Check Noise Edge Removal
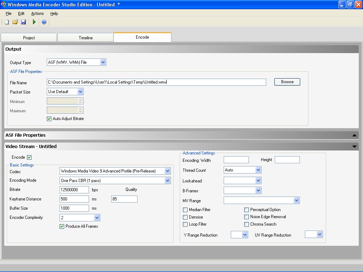 coord(247,217)
